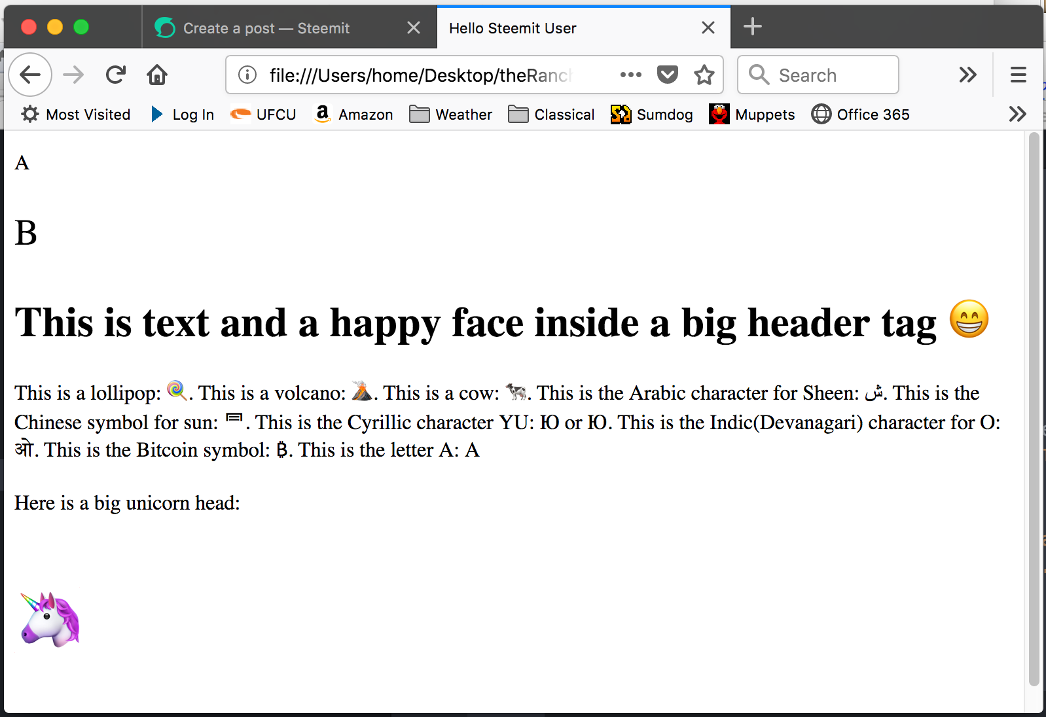
Task: Click the forward navigation arrow
Action: coord(73,75)
